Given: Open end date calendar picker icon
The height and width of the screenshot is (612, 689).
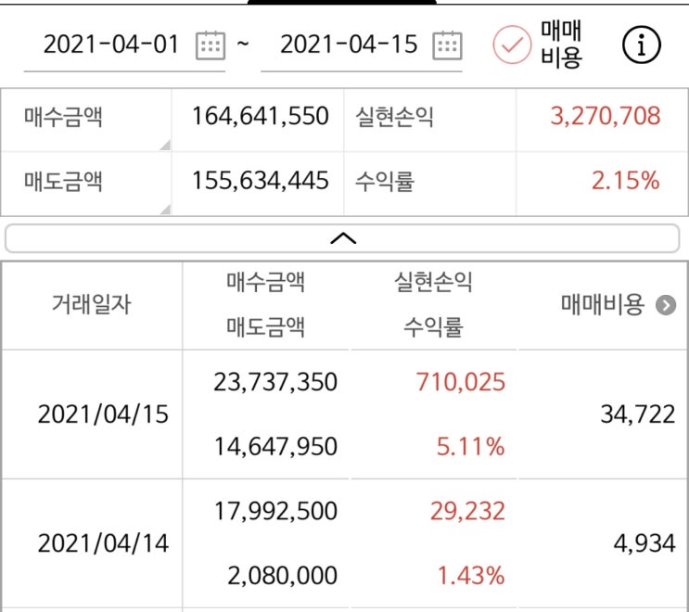Looking at the screenshot, I should [x=447, y=45].
